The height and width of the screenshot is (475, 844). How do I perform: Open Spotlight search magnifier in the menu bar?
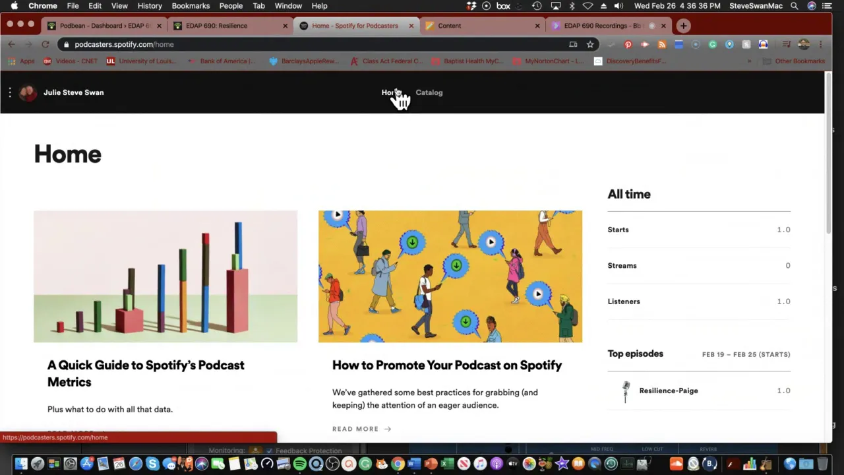[x=795, y=6]
